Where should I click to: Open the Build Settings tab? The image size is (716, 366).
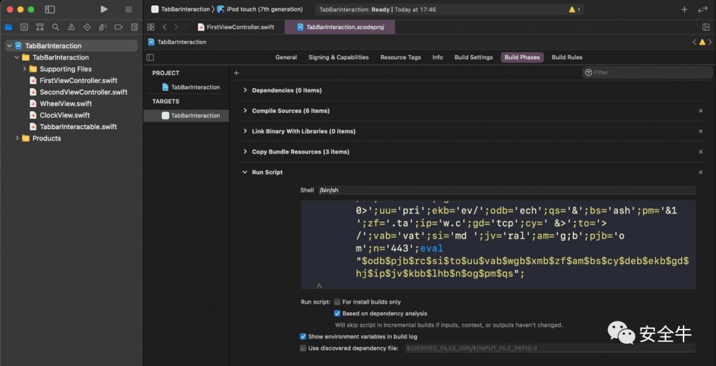473,58
